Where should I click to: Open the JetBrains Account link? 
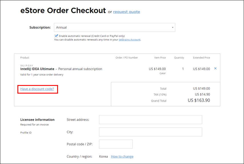129,39
